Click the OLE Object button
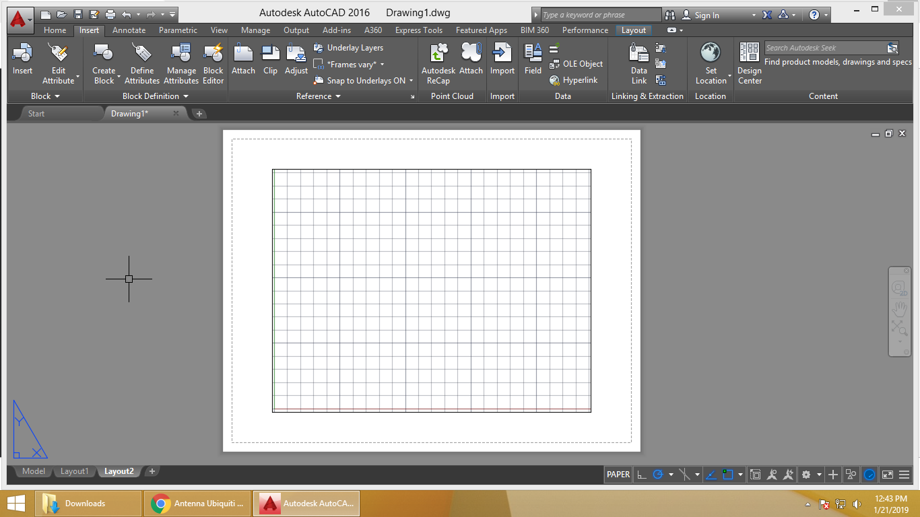Screen dimensions: 920x517 pos(576,64)
